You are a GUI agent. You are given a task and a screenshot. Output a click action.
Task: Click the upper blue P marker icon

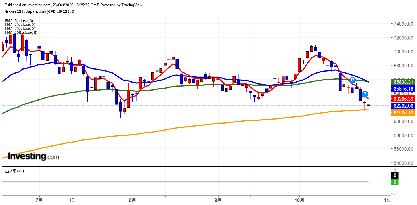pos(352,80)
